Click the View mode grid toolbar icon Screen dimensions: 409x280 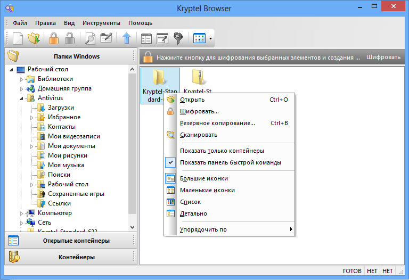199,38
